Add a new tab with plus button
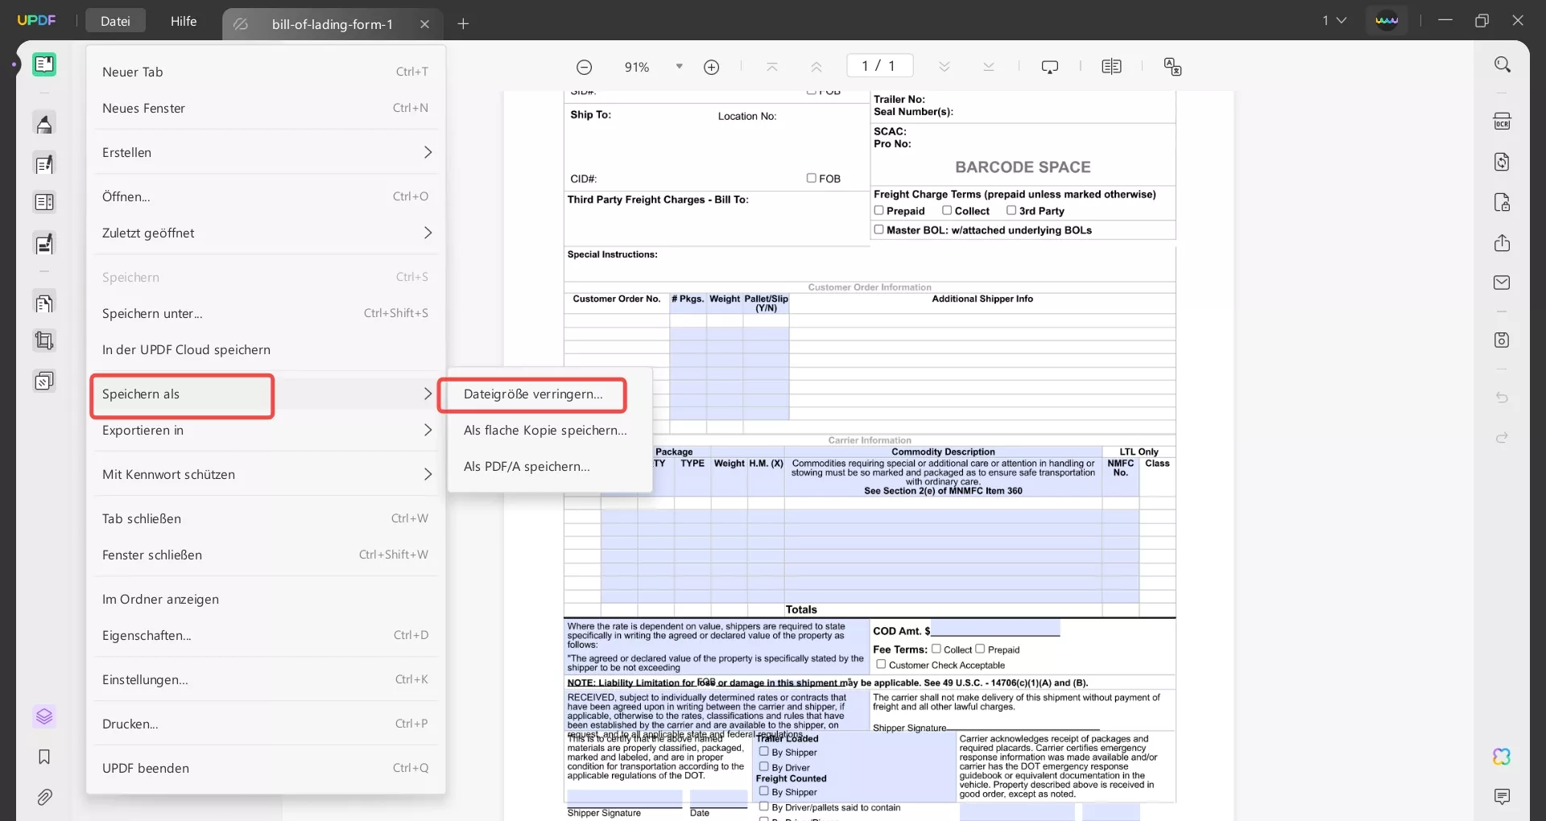The height and width of the screenshot is (821, 1546). tap(463, 24)
